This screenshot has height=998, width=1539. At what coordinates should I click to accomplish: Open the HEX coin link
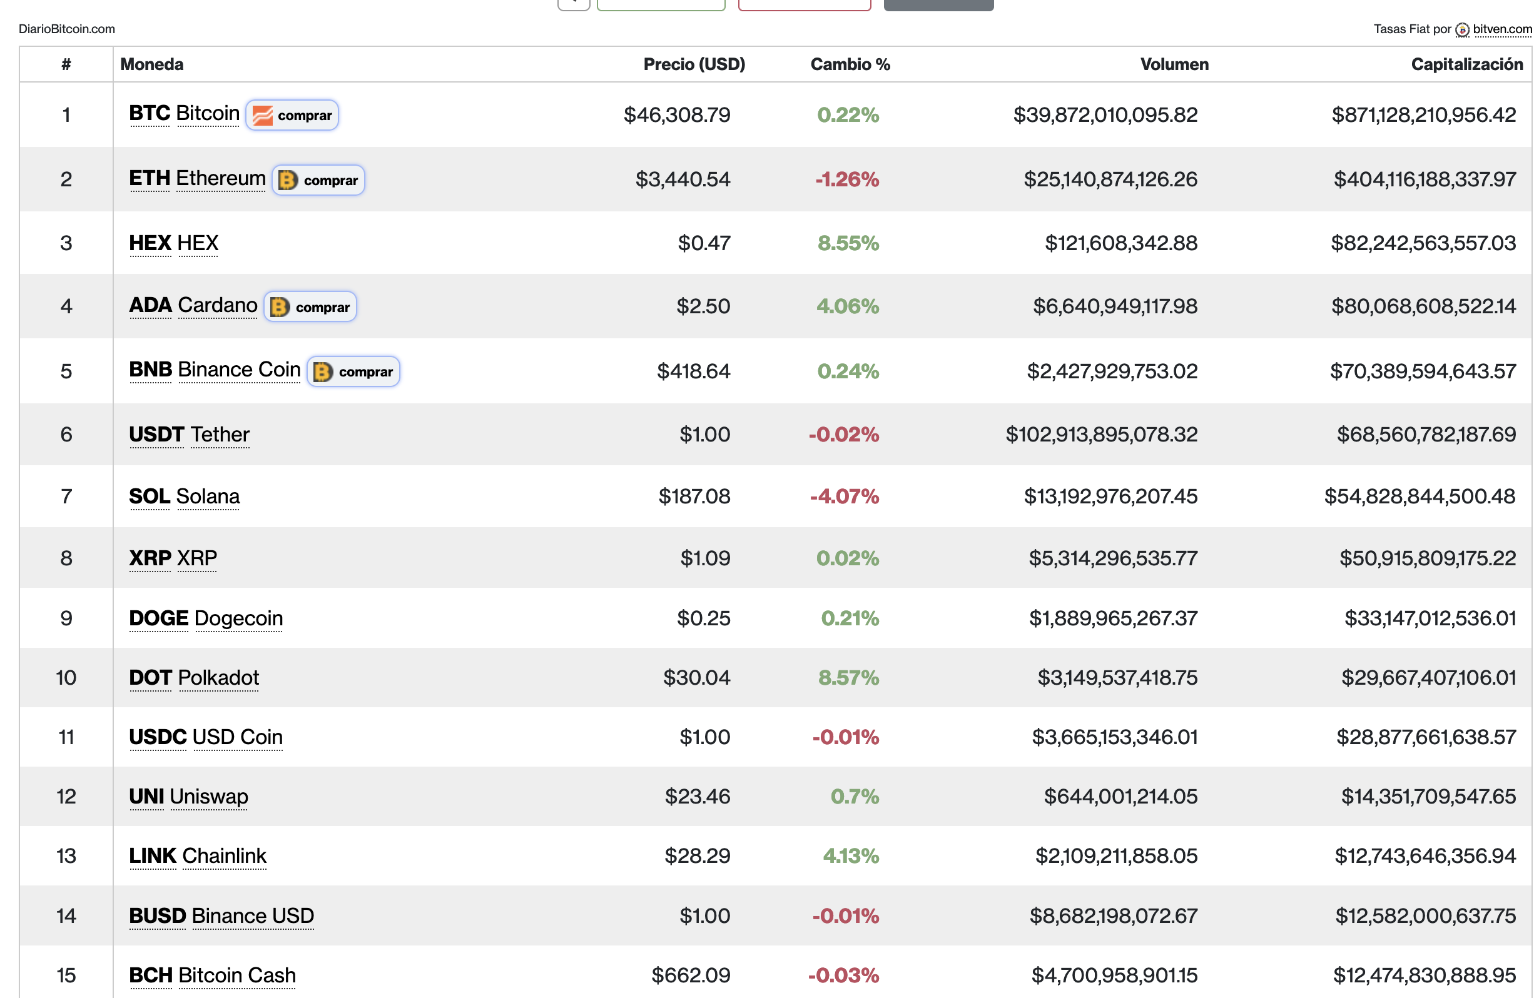[x=174, y=243]
